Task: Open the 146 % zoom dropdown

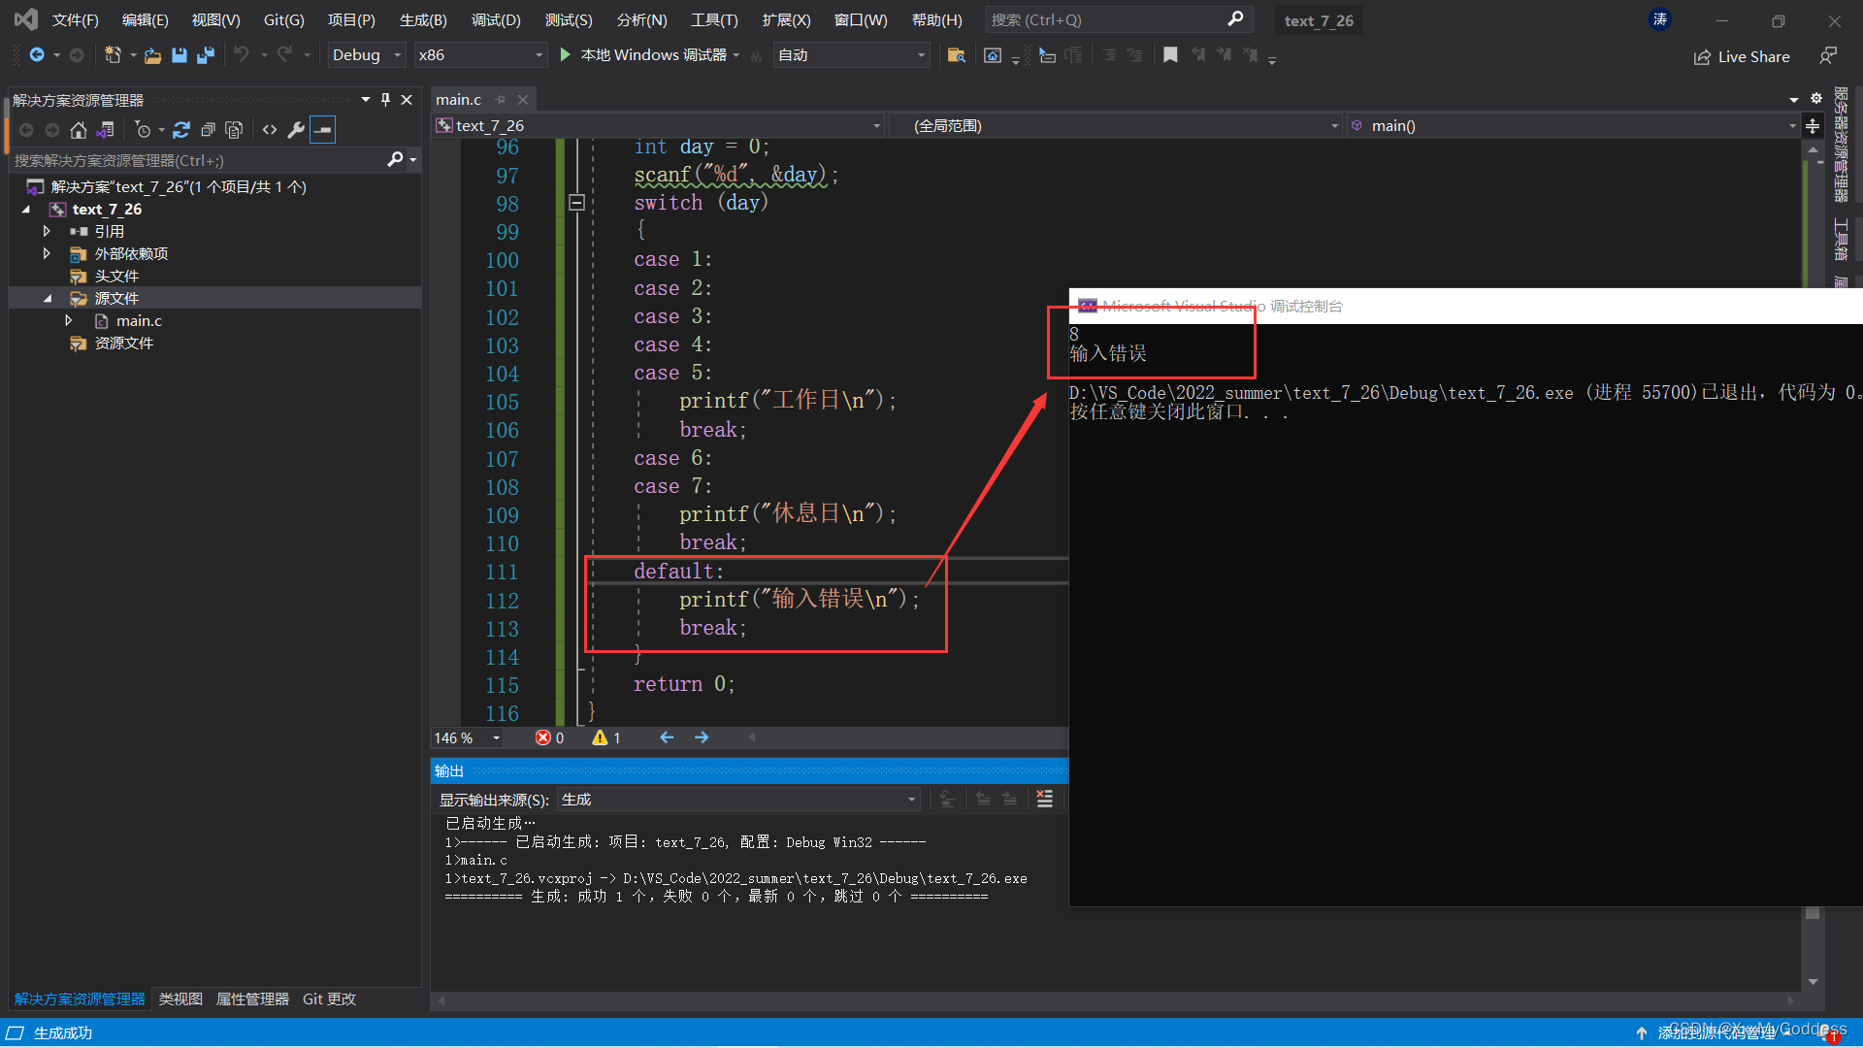Action: pyautogui.click(x=468, y=738)
